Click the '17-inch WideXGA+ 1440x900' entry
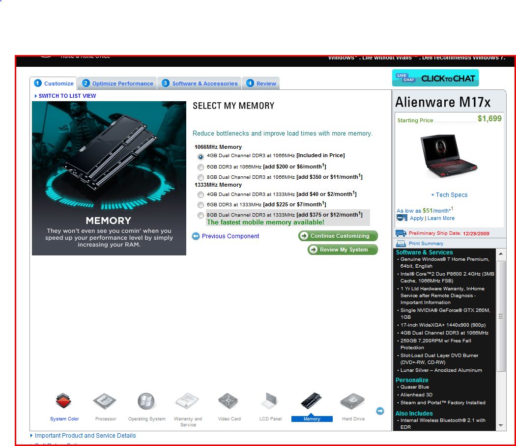 pos(443,325)
